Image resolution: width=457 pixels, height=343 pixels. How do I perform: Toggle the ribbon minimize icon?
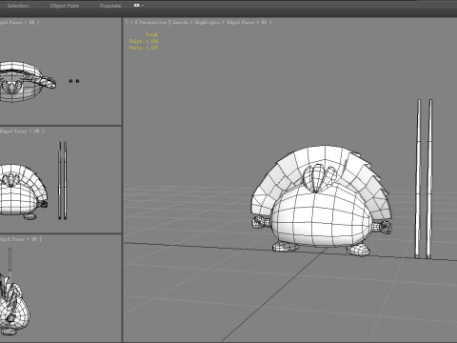tap(136, 6)
